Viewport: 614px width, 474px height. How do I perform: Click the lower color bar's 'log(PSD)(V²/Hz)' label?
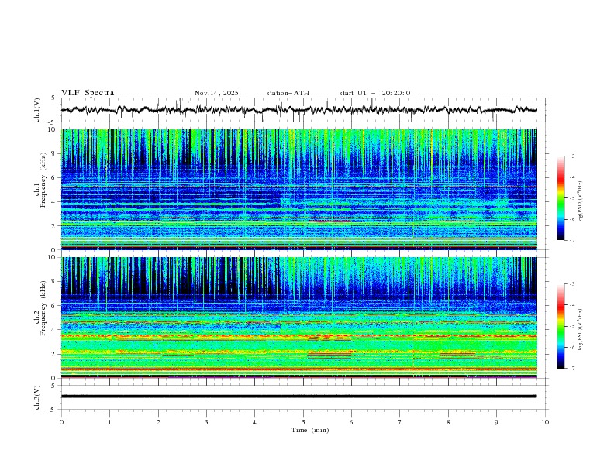click(580, 330)
